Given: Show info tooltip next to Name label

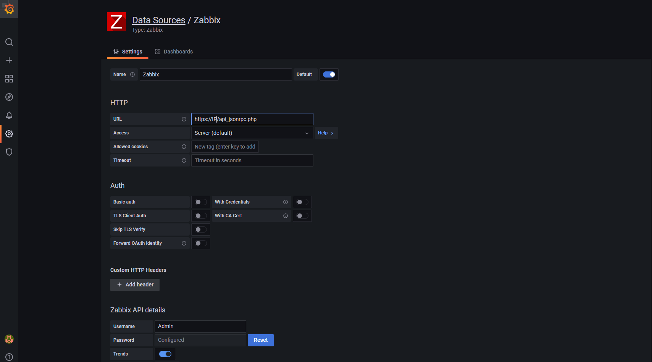Looking at the screenshot, I should click(132, 74).
